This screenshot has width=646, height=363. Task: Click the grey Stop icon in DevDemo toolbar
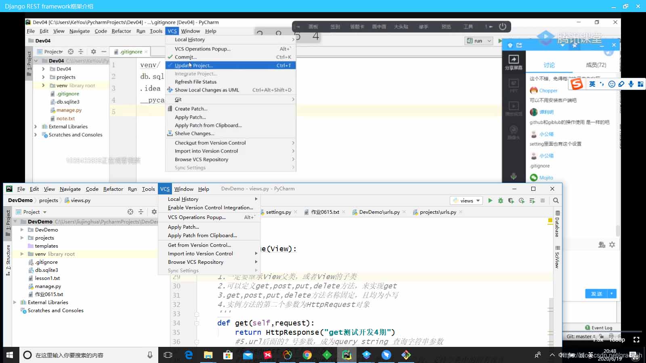[x=543, y=200]
